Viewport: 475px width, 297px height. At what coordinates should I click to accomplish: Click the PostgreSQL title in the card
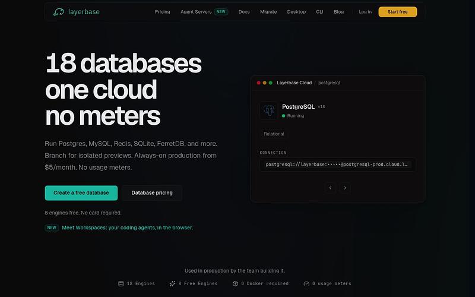[299, 107]
